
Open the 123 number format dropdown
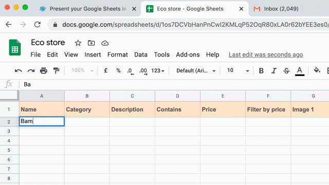pos(158,71)
